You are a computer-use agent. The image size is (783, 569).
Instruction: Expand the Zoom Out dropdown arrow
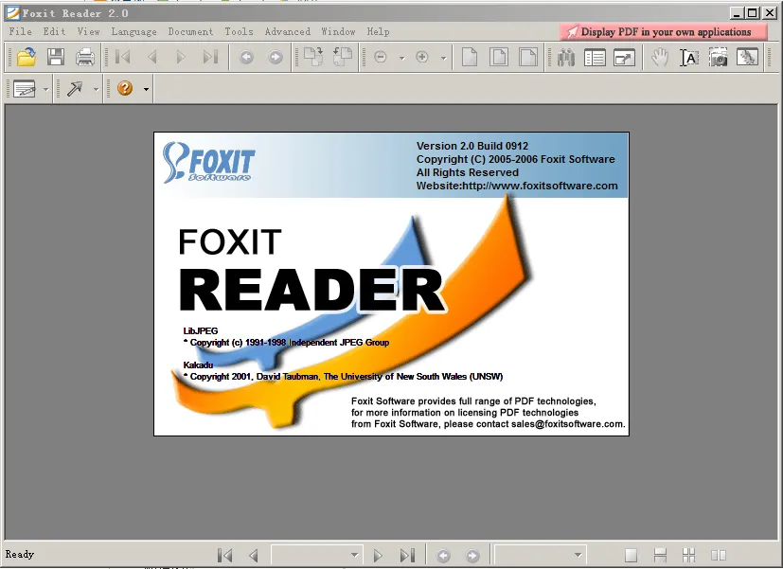click(x=402, y=59)
